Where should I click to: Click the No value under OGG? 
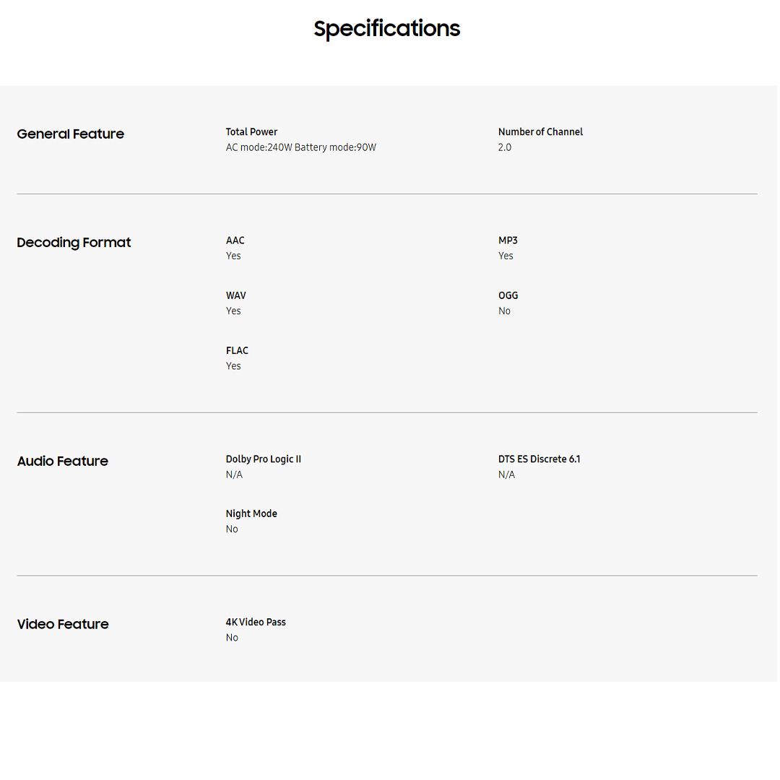pos(504,311)
